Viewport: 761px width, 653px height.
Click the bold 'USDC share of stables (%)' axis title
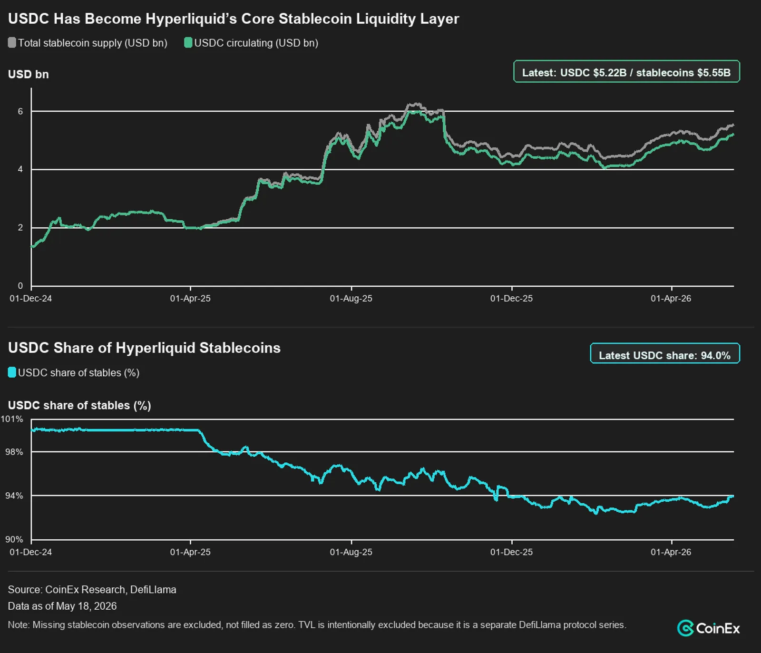79,405
